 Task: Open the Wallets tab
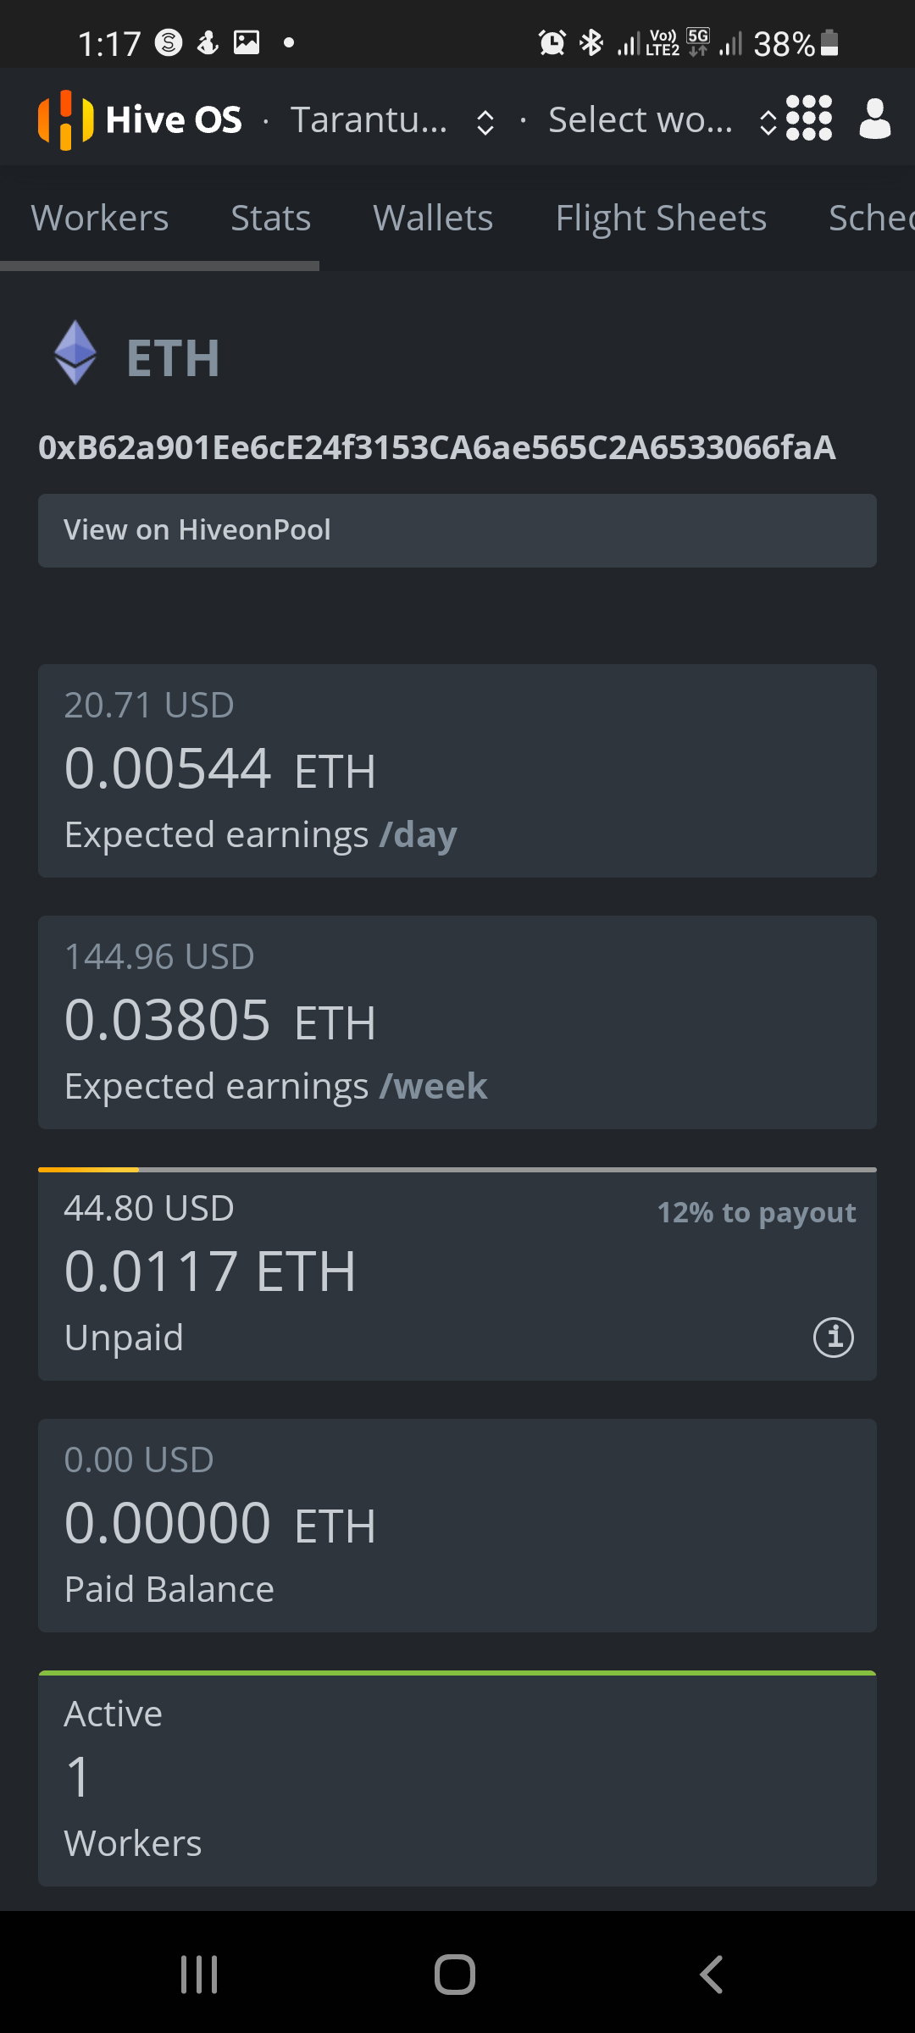coord(433,218)
